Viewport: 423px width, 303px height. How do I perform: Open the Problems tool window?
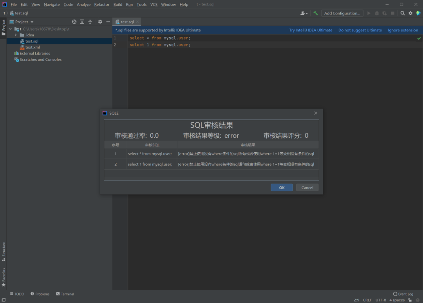[x=40, y=294]
